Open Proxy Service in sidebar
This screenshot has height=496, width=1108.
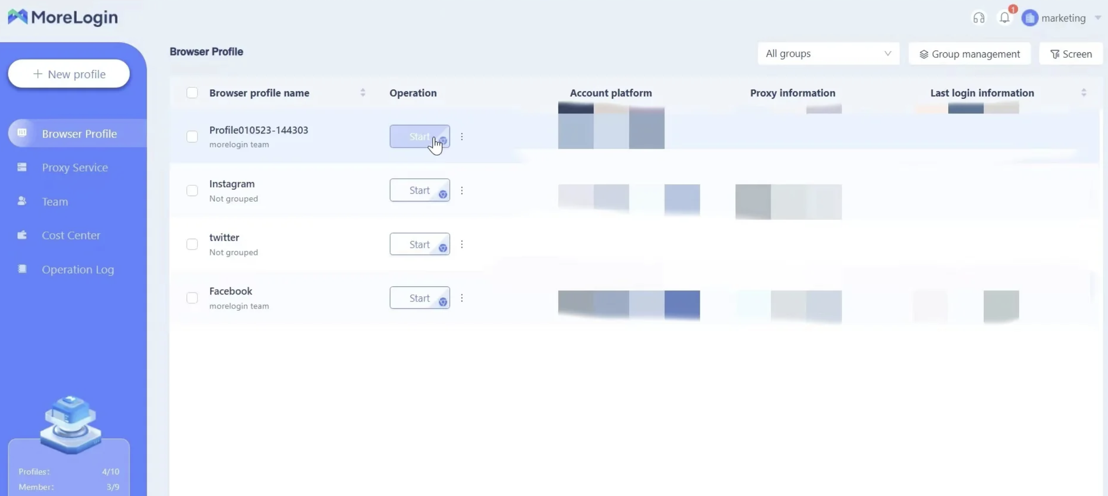[75, 168]
